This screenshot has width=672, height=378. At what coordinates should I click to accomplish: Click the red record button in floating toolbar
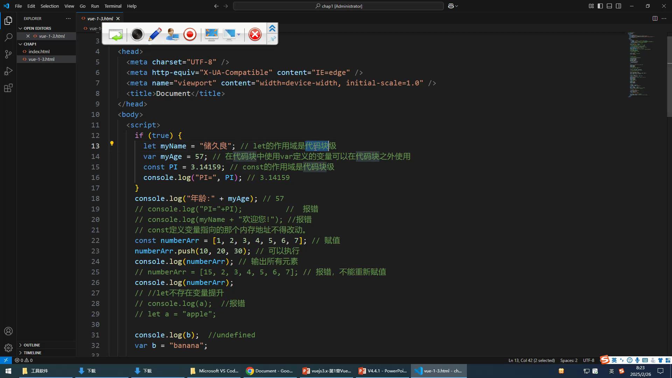(x=190, y=34)
